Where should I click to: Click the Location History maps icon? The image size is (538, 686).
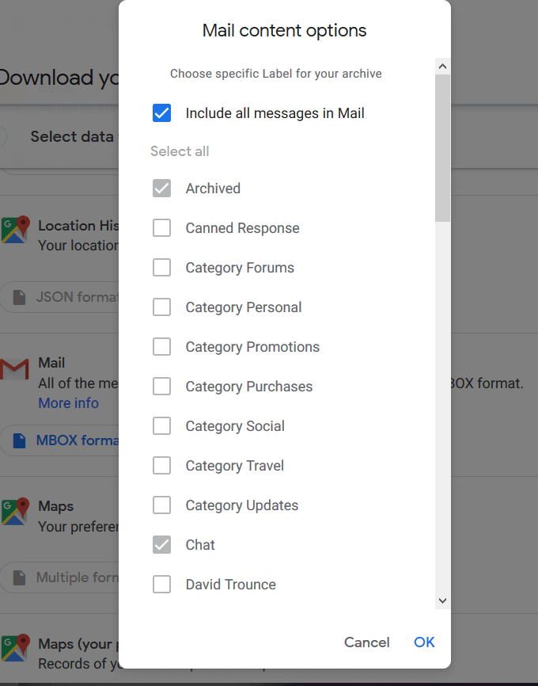tap(15, 230)
